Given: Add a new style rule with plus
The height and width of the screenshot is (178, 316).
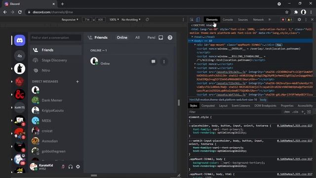Looking at the screenshot, I should click(x=303, y=112).
